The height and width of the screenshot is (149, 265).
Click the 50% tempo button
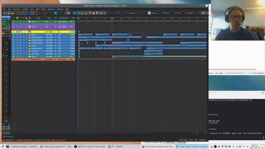click(203, 13)
